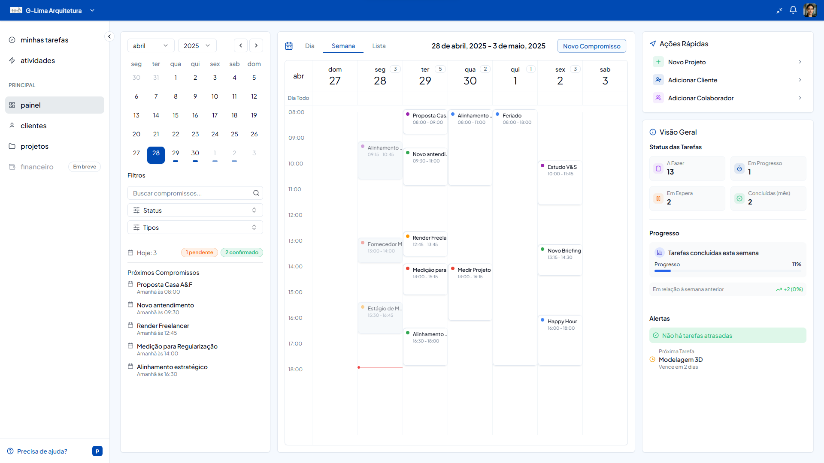Click the blue P badge button
This screenshot has height=463, width=824.
pyautogui.click(x=97, y=451)
